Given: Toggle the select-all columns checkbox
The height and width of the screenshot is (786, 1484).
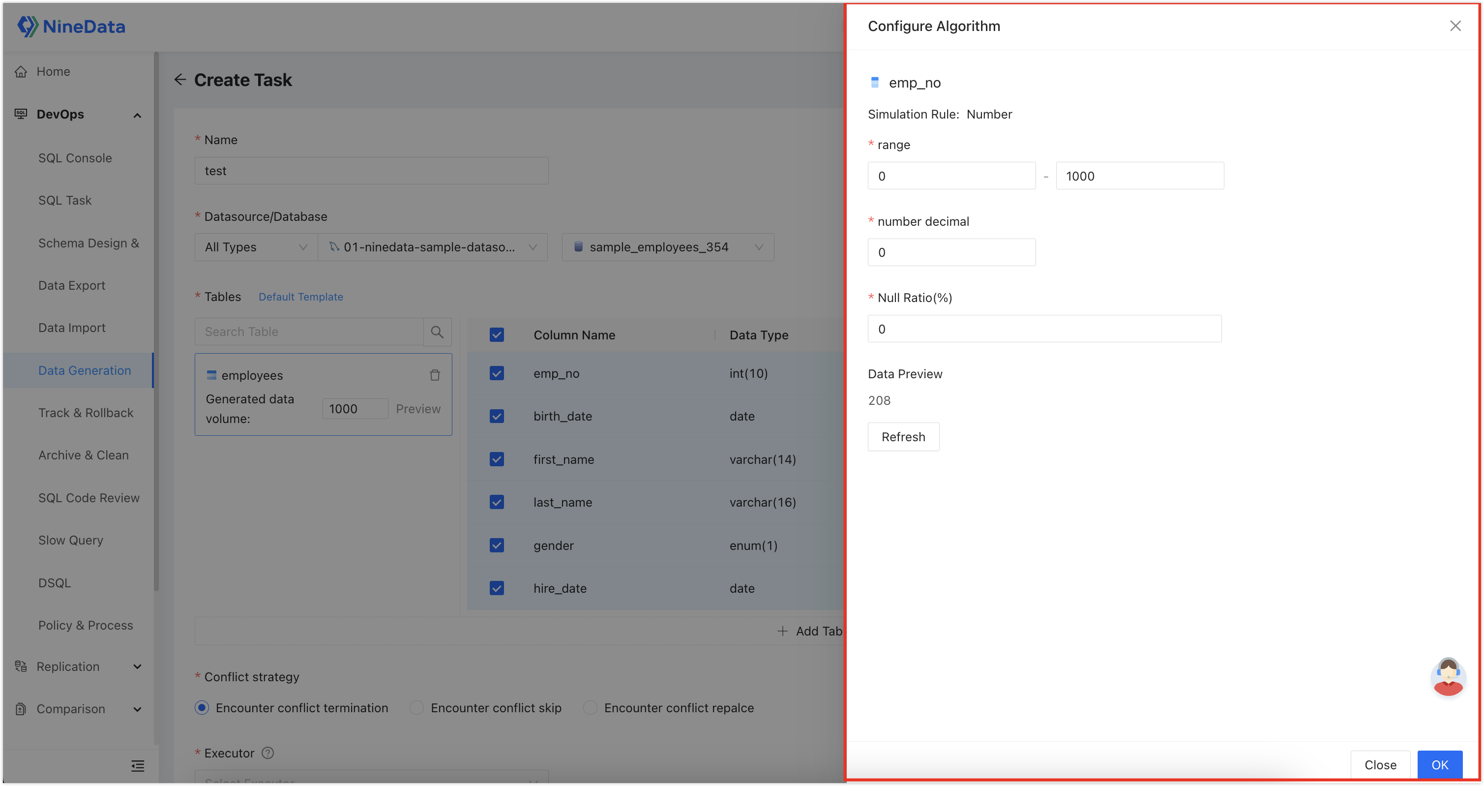Looking at the screenshot, I should pyautogui.click(x=497, y=335).
